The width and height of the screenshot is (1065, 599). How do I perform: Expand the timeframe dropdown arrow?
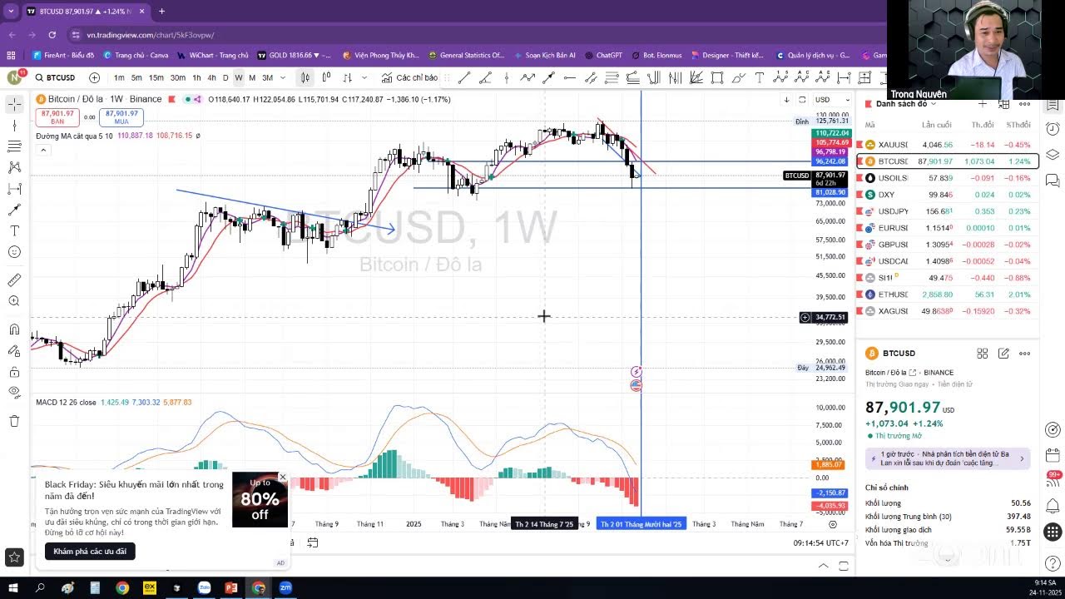pos(283,77)
